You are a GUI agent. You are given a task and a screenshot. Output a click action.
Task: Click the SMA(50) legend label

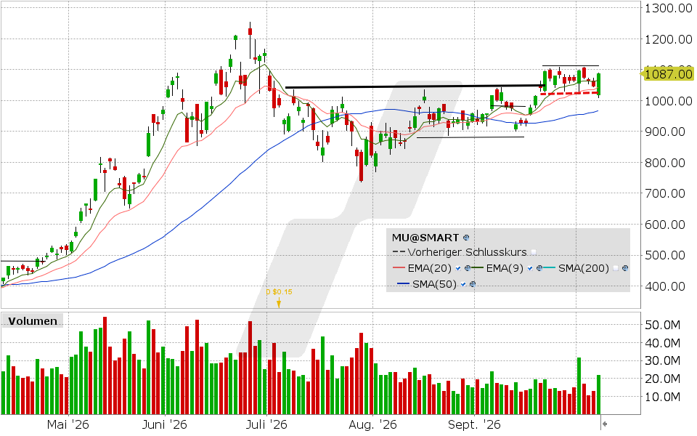click(x=434, y=284)
